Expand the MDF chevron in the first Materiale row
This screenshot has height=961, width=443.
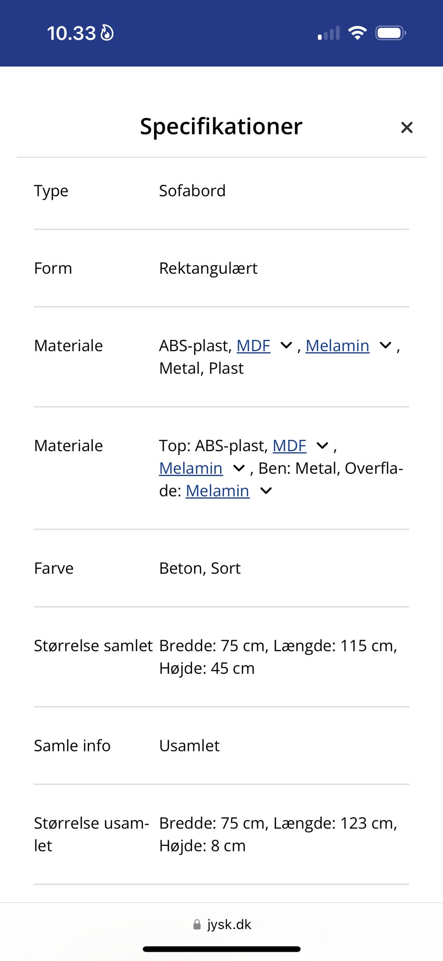tap(286, 345)
